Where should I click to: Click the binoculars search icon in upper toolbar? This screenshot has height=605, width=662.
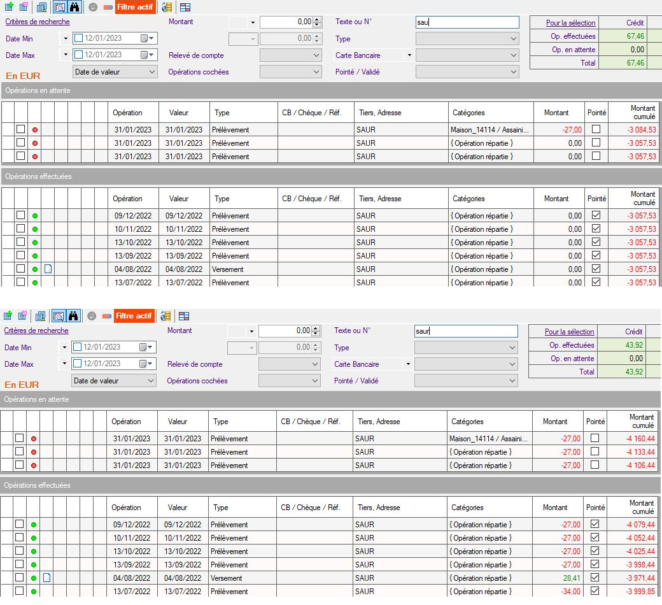click(74, 8)
